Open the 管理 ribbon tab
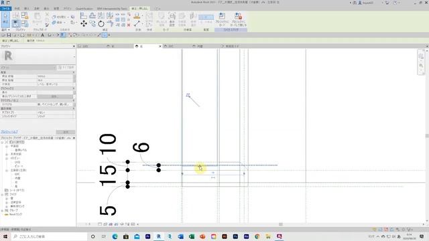 click(56, 9)
